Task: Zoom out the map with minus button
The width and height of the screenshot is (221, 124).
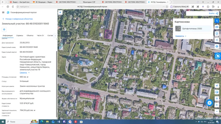Action: coord(217,111)
